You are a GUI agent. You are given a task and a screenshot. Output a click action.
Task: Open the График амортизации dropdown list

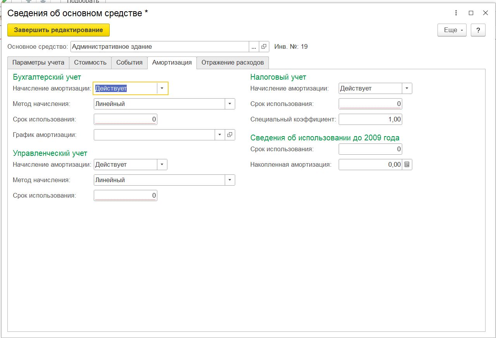tap(220, 135)
